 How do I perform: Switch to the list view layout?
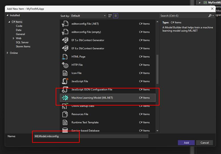115,15
